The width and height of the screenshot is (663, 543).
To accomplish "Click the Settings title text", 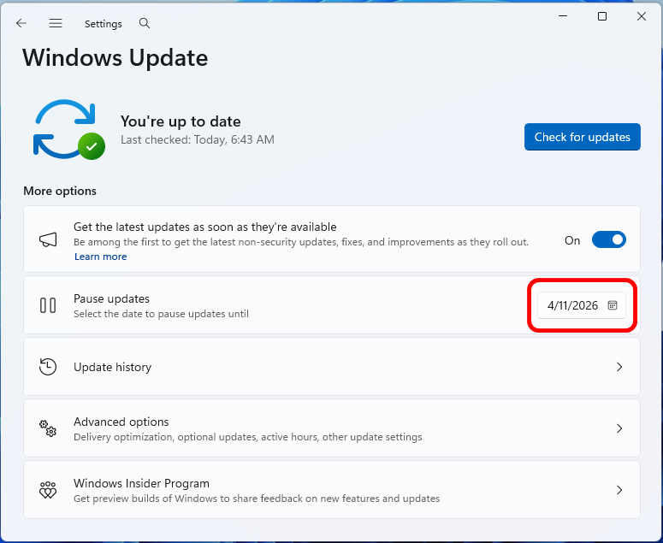I will pyautogui.click(x=104, y=24).
